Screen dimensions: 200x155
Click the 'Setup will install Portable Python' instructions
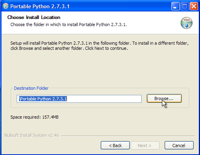pyautogui.click(x=100, y=45)
